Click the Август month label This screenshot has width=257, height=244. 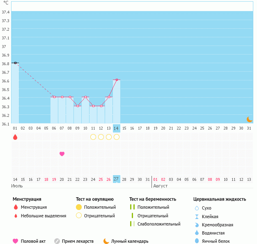(x=161, y=186)
